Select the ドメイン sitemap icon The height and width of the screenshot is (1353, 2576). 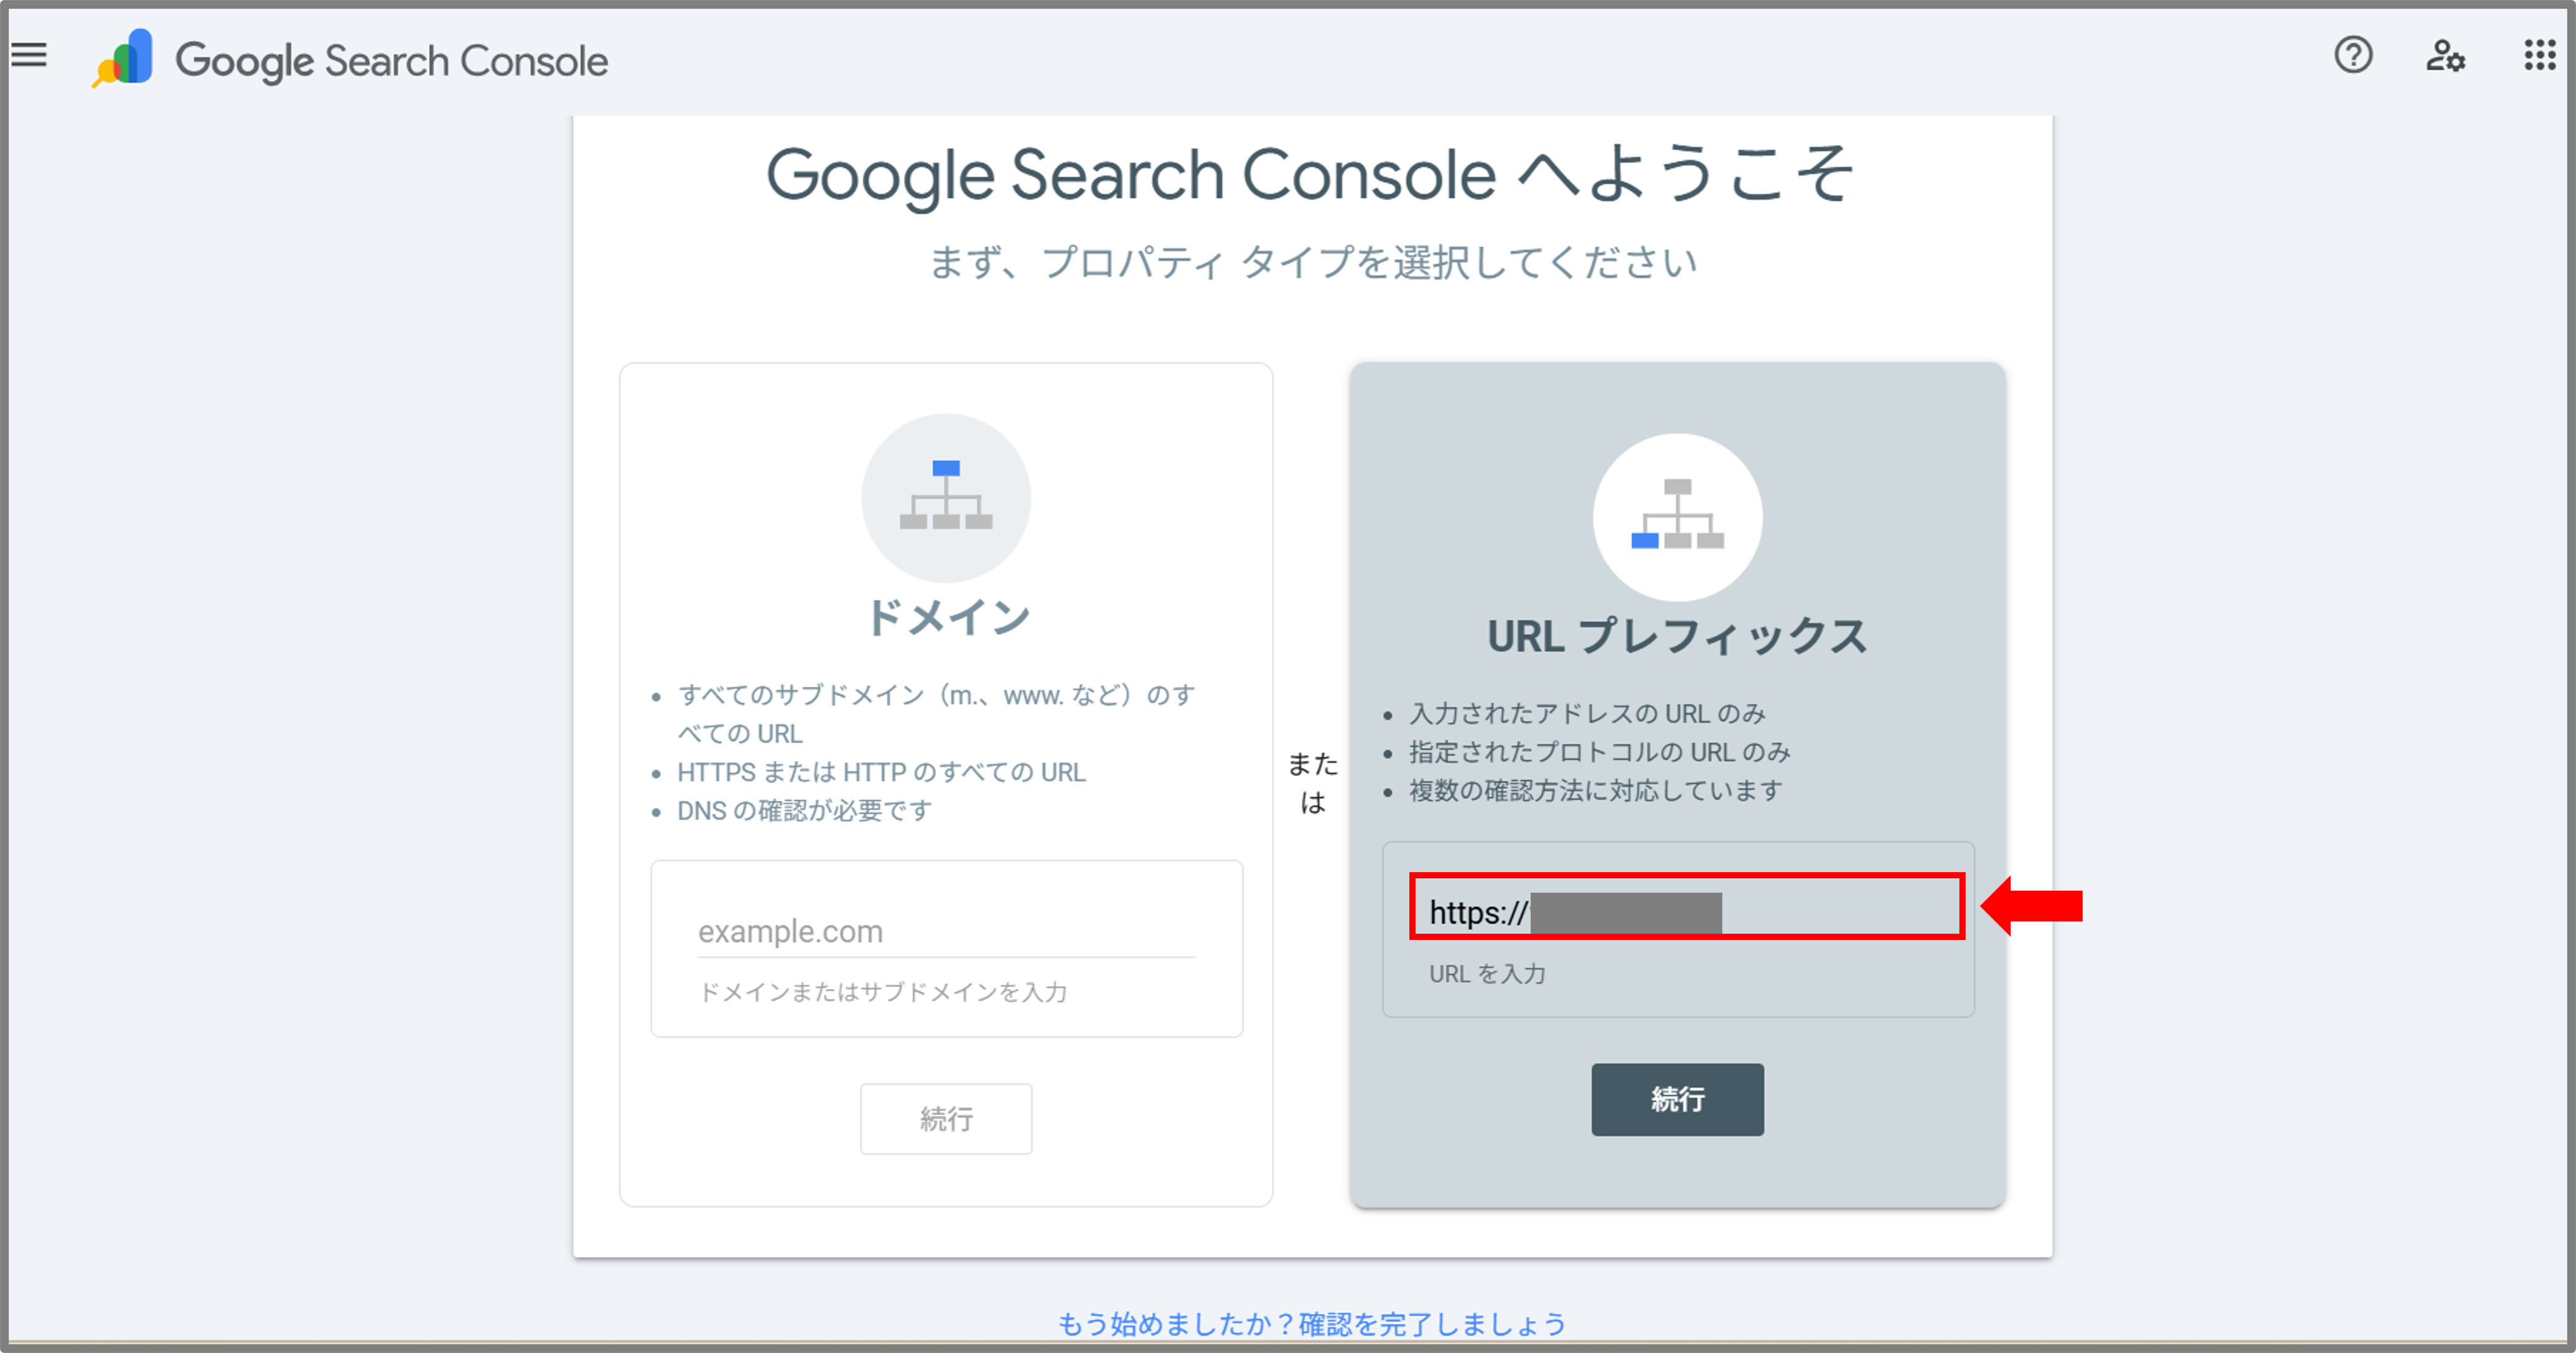946,497
